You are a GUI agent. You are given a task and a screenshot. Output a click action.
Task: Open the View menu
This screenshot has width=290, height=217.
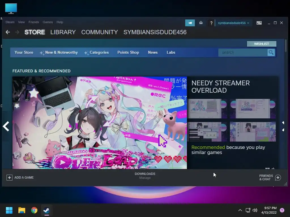tap(22, 22)
